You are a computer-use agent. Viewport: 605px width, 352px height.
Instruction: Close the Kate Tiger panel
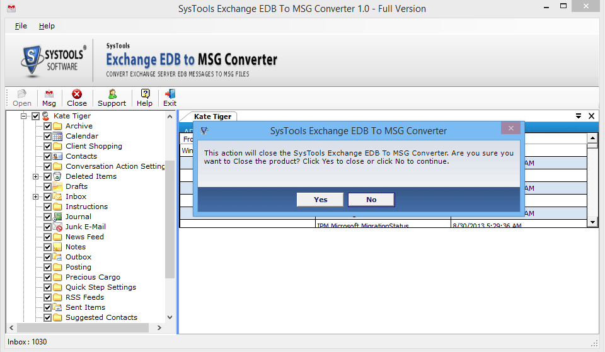[591, 116]
